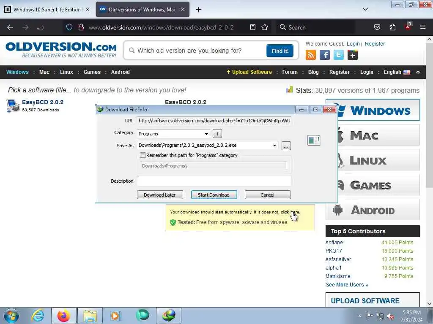Open contributor safarisilver profile
Image resolution: width=433 pixels, height=324 pixels.
click(338, 259)
